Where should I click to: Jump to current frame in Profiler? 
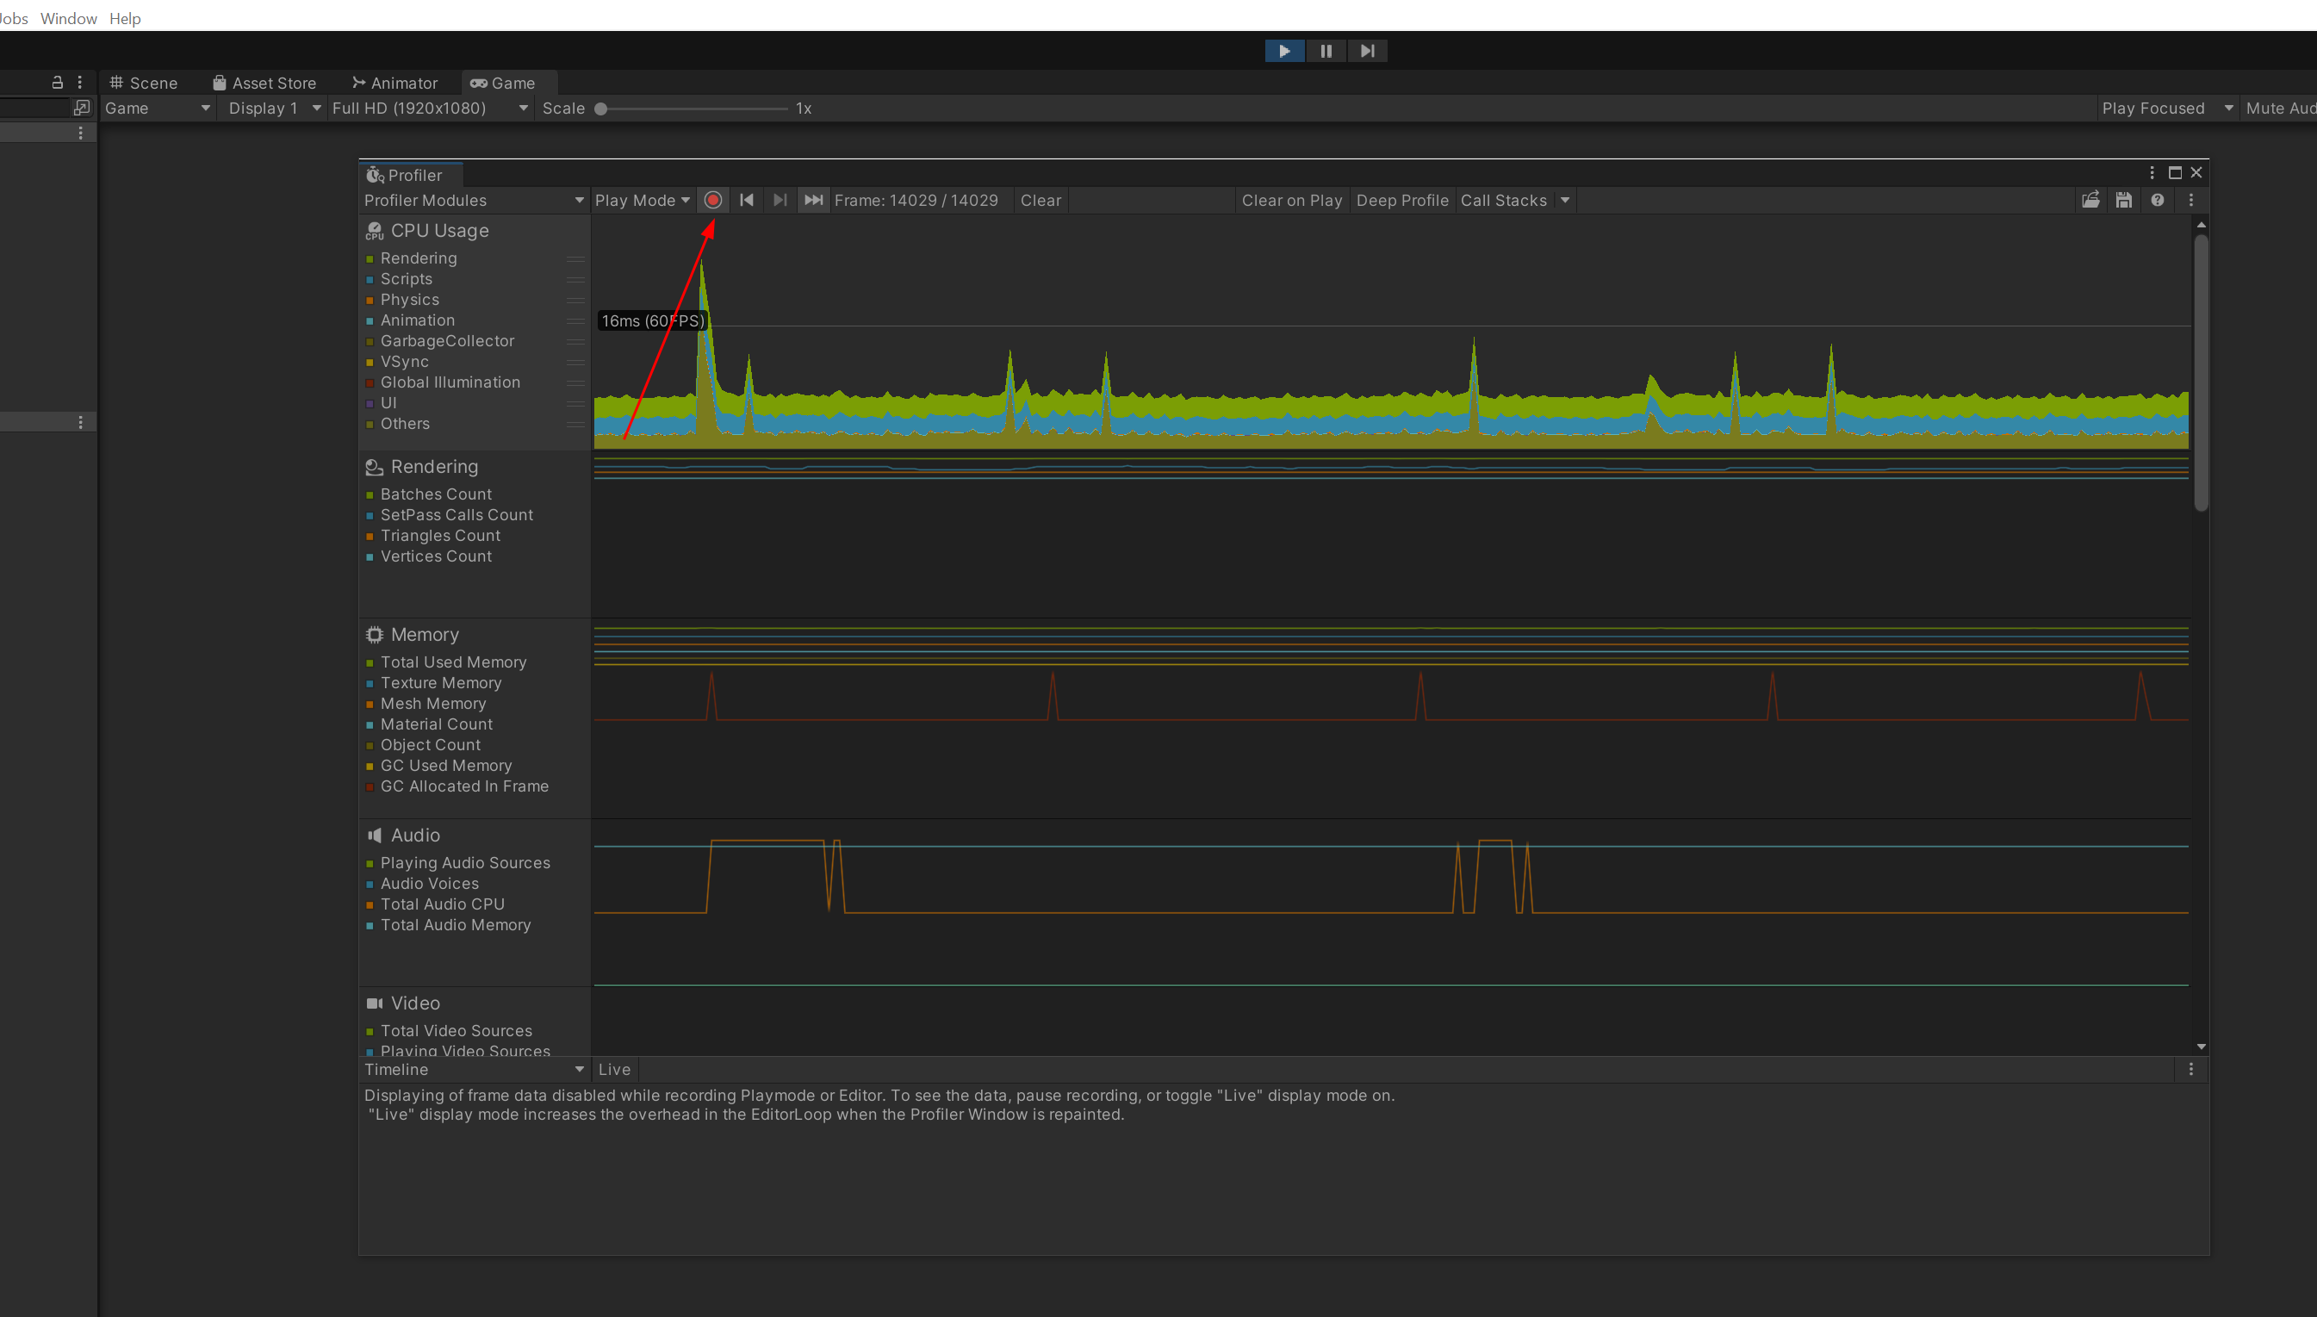(813, 200)
